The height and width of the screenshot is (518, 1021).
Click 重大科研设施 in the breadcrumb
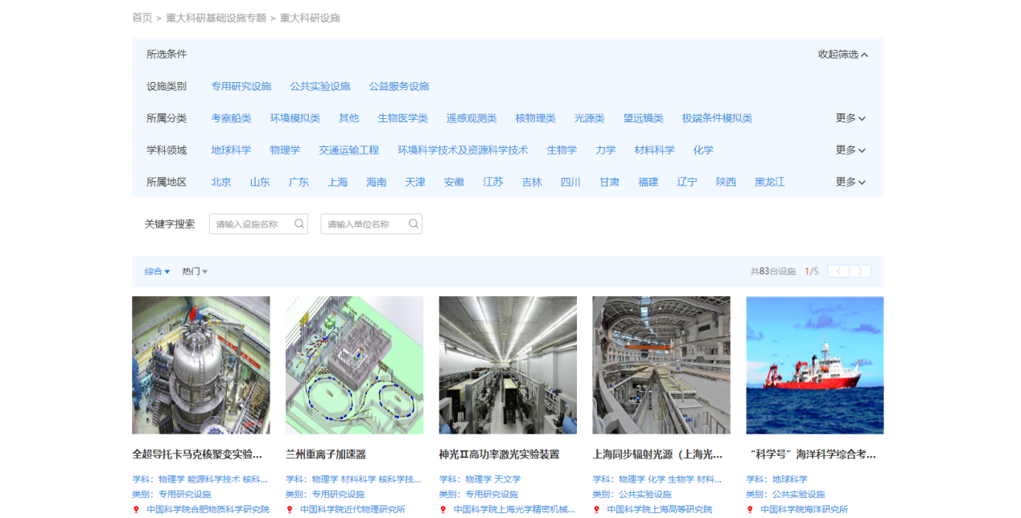tap(310, 18)
